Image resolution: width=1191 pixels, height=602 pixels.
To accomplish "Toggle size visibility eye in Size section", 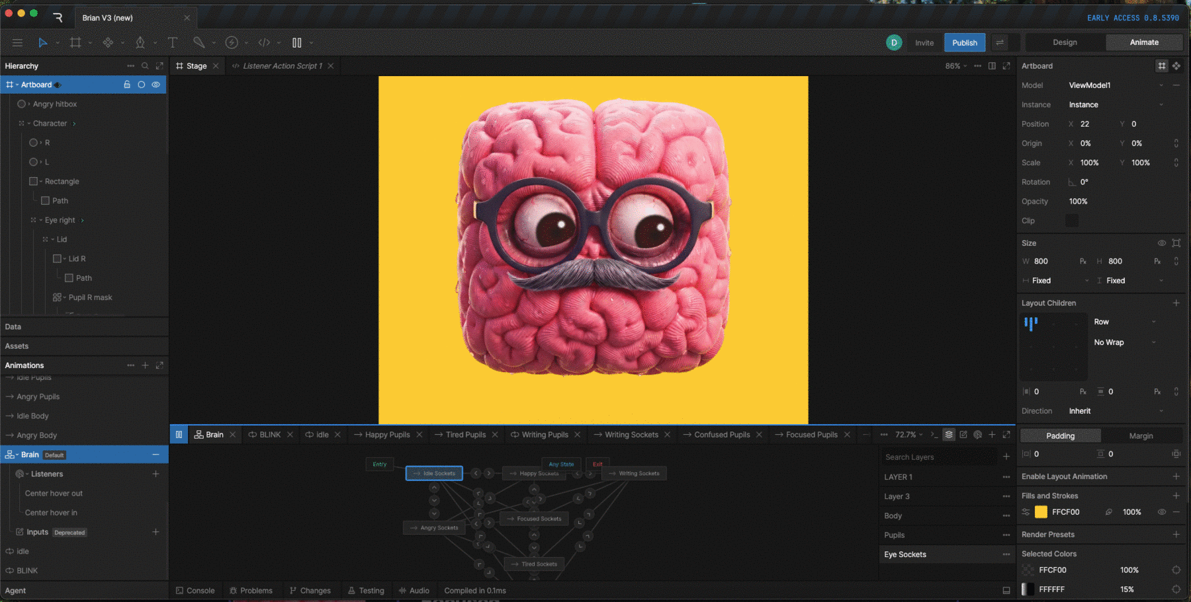I will point(1161,243).
